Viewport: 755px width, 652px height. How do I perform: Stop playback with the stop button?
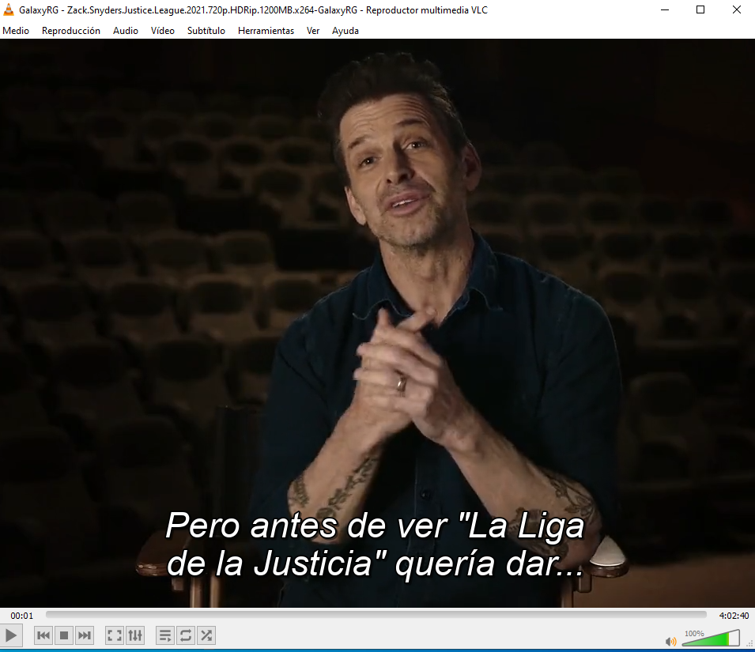click(x=64, y=635)
